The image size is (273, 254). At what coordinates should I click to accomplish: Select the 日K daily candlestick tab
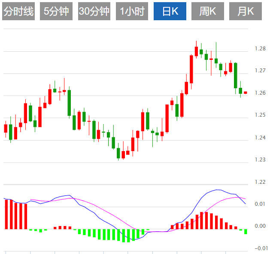click(x=170, y=11)
